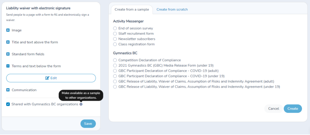Click the info icon beside Shared with Gymnastics BC
The height and width of the screenshot is (135, 310).
point(81,104)
